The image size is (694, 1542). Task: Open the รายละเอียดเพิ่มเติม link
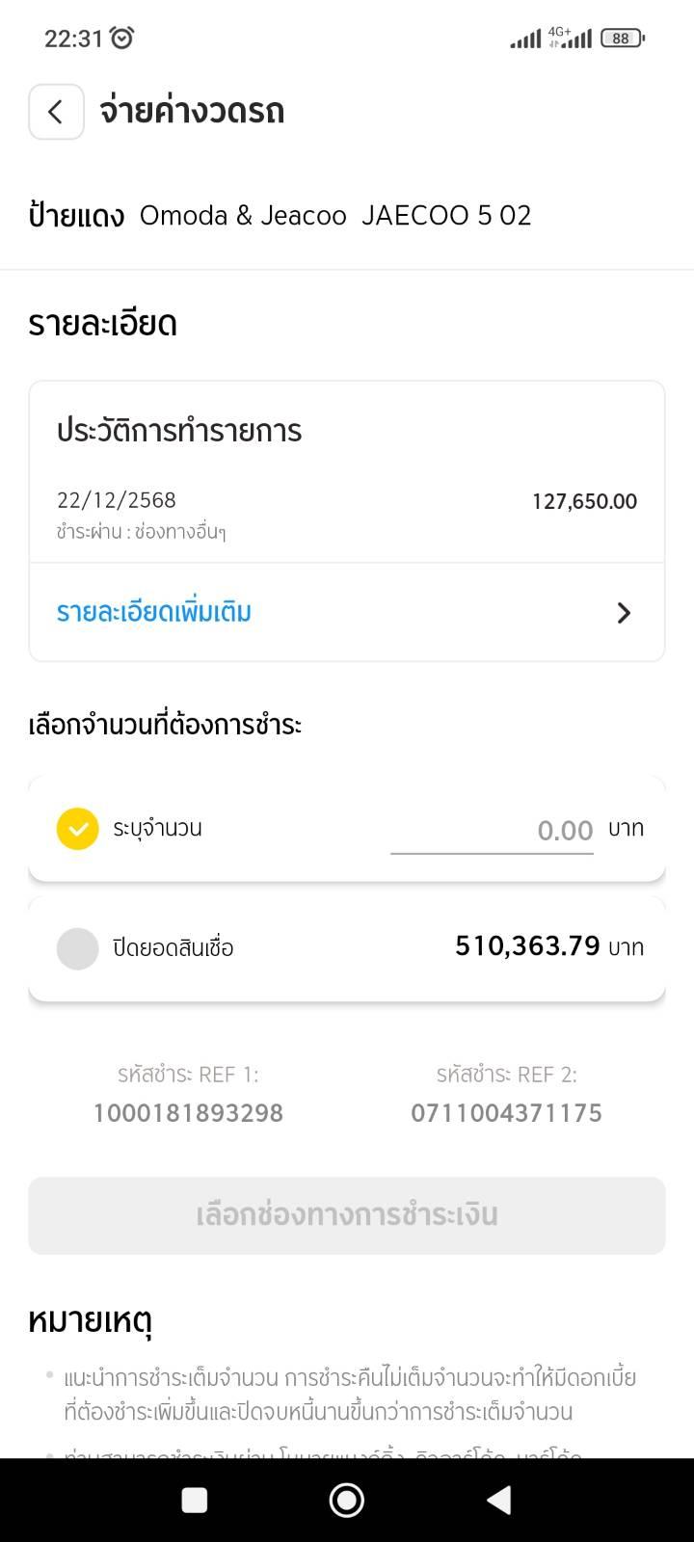tap(154, 613)
